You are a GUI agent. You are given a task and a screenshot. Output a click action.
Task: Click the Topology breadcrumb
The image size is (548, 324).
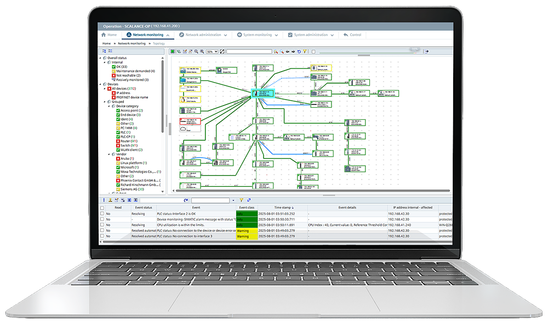tap(159, 44)
